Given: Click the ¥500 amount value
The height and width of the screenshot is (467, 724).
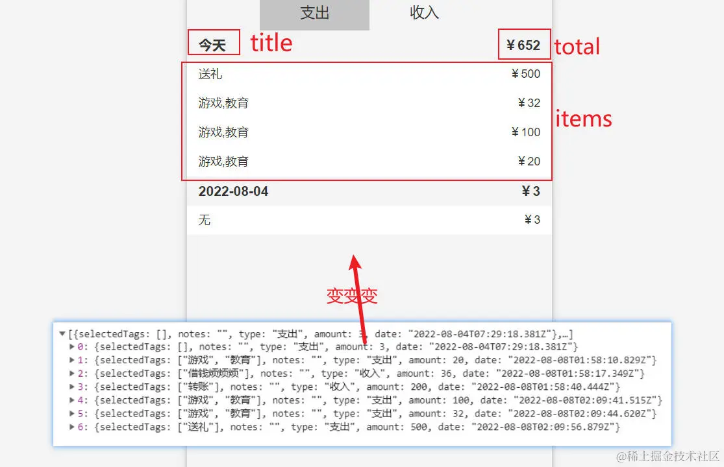Looking at the screenshot, I should point(525,74).
